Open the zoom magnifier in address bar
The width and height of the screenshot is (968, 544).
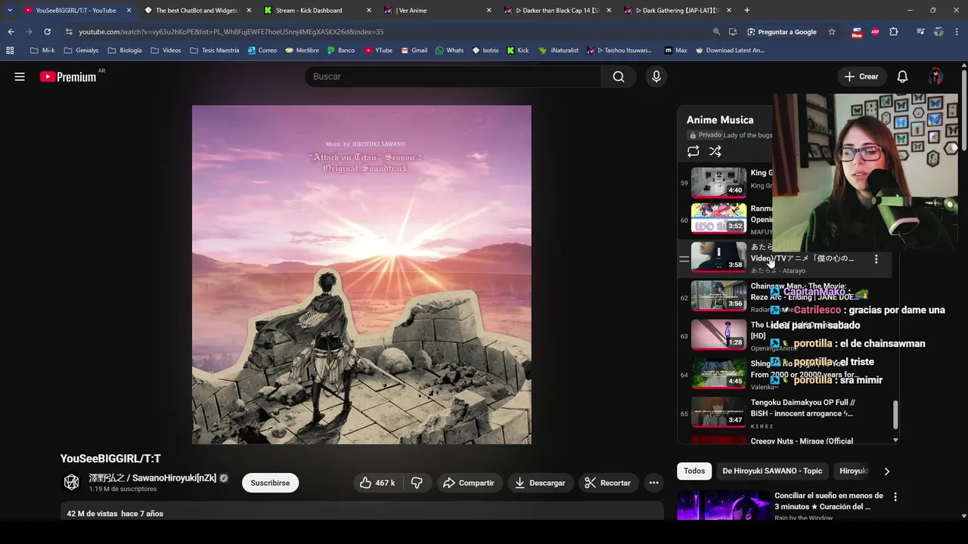pos(716,32)
